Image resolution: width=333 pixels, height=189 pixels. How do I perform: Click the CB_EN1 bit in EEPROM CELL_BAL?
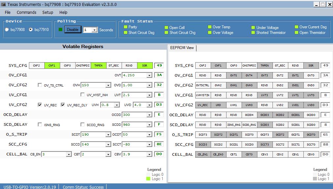203,154
